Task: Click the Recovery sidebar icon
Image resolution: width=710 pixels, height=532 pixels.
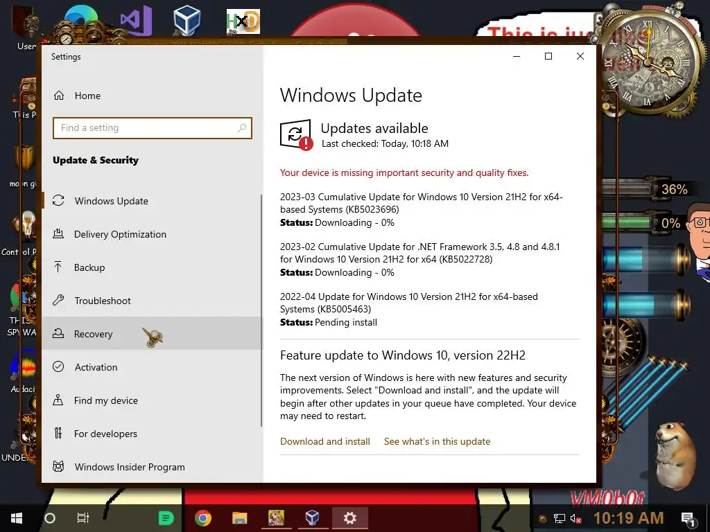Action: pos(58,333)
